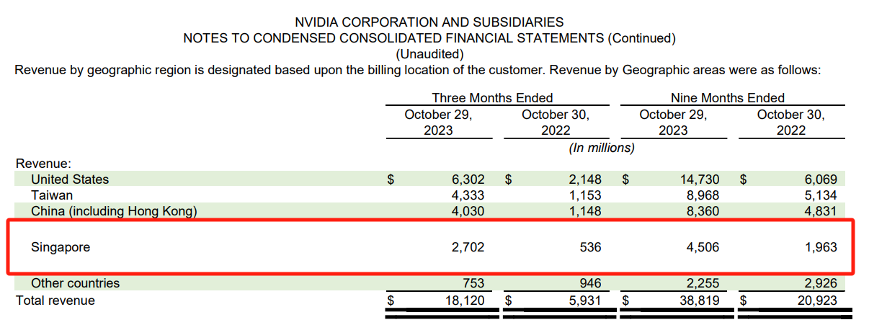869x325 pixels.
Task: Click the China value 4,831
Action: click(820, 211)
